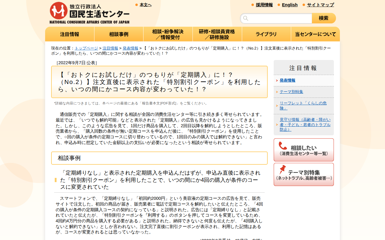Open the 当センターについて navigation tab
385x240 pixels.
(x=316, y=34)
